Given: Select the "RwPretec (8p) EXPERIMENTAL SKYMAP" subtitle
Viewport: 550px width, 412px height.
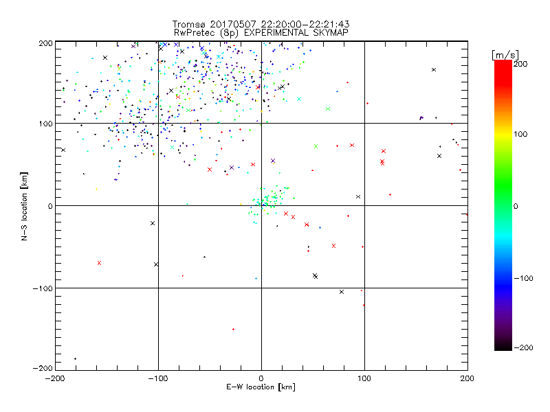Looking at the screenshot, I should point(261,32).
